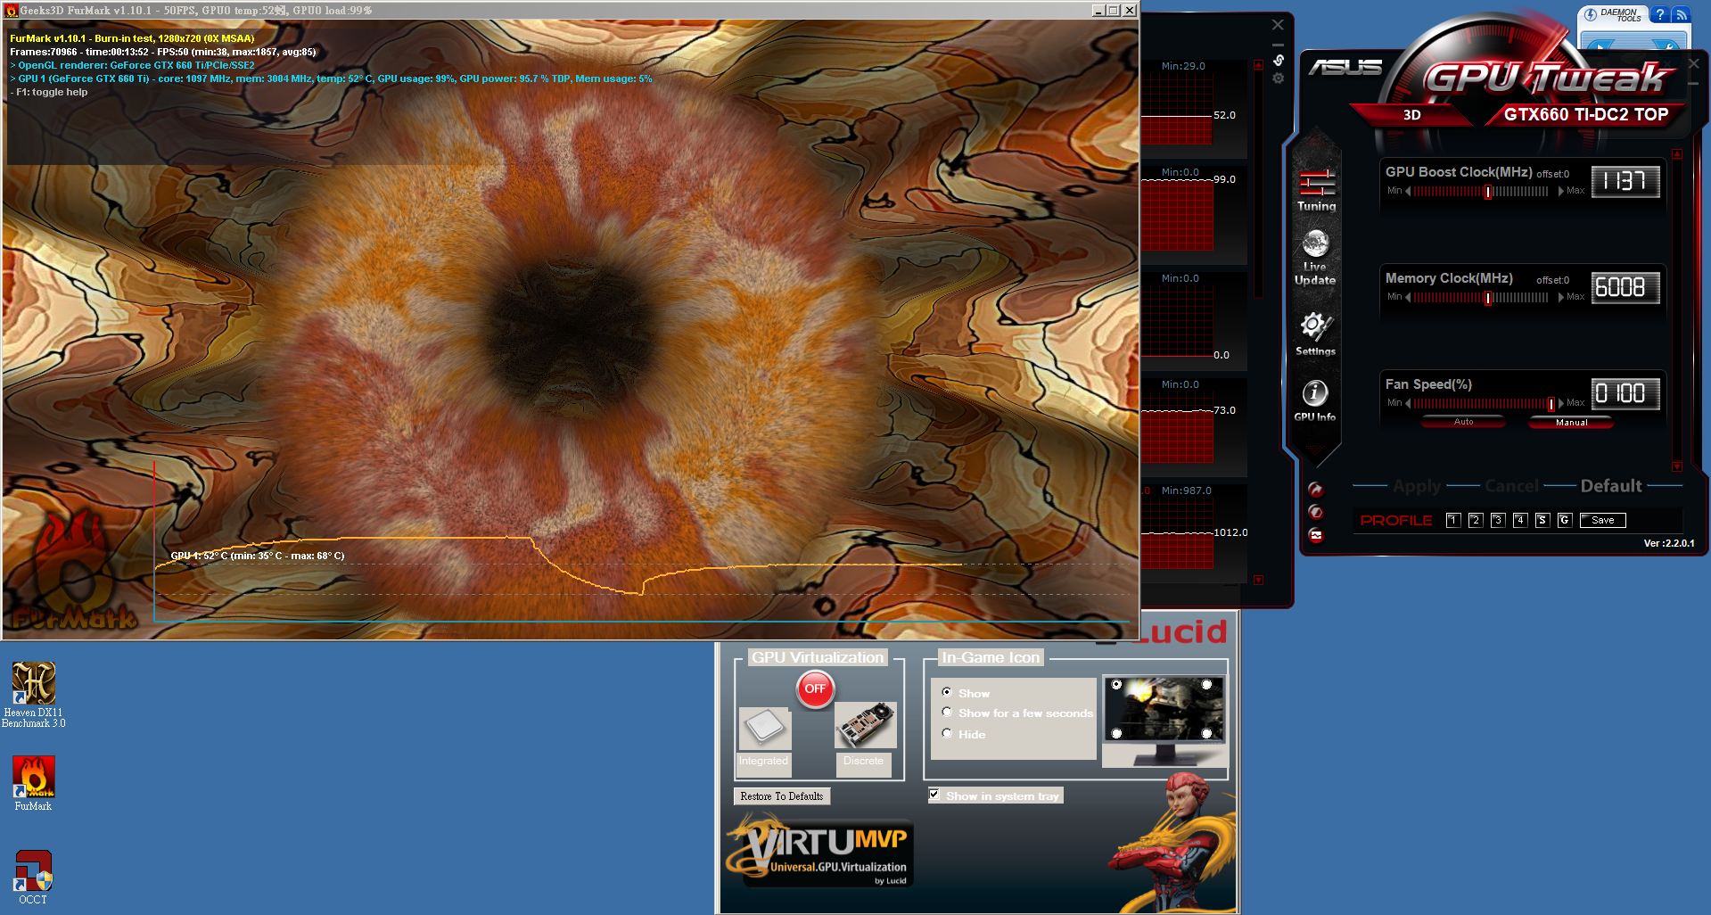1711x915 pixels.
Task: Click the Memory Clock slider track
Action: pyautogui.click(x=1481, y=297)
